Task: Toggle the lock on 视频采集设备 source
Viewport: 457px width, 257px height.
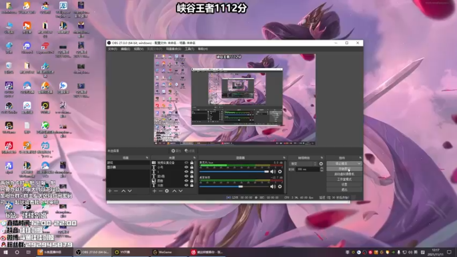Action: [x=192, y=163]
